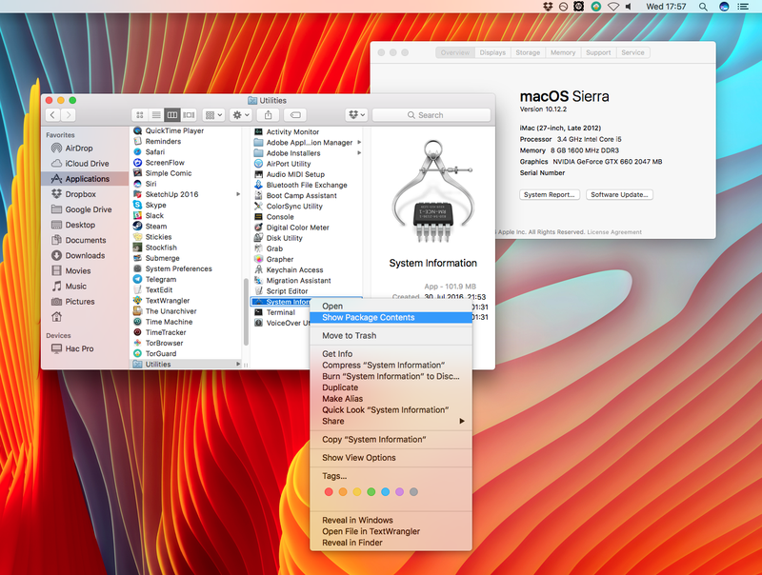The image size is (762, 575).
Task: Switch Finder to list view
Action: coord(156,115)
